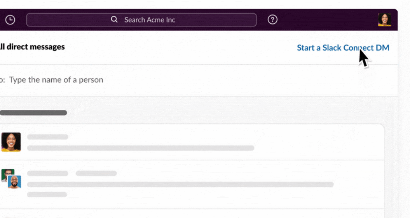Select the All direct messages heading

click(32, 47)
